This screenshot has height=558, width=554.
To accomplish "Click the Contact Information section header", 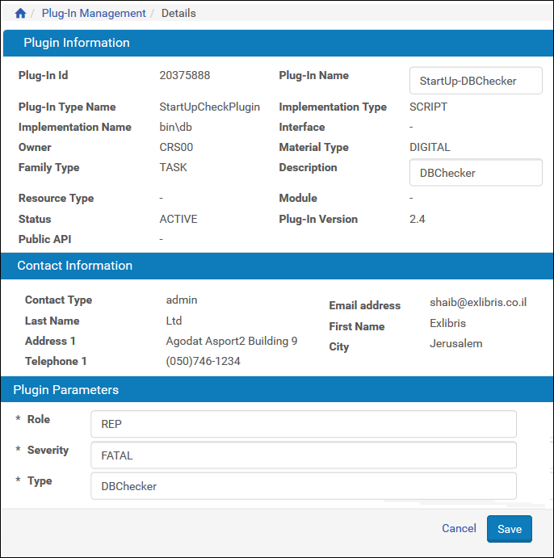I will pos(75,266).
